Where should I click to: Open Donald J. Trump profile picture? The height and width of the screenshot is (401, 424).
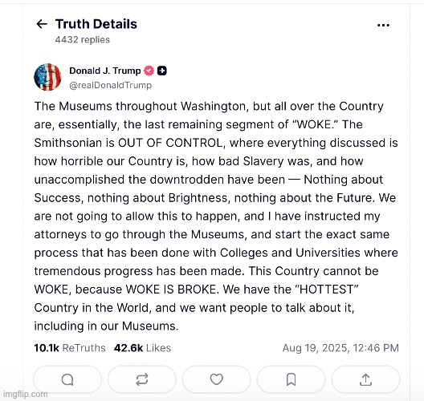tap(47, 77)
